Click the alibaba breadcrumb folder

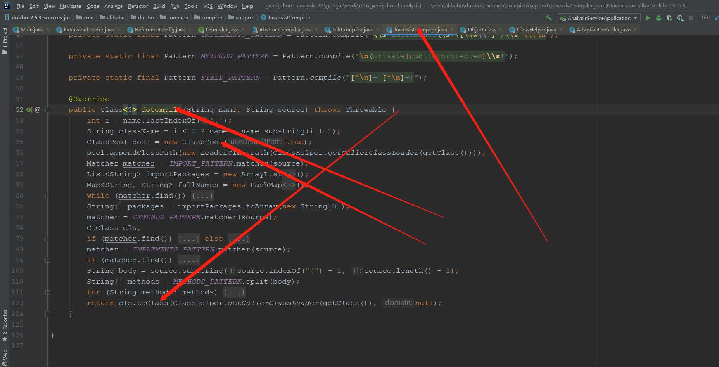112,18
